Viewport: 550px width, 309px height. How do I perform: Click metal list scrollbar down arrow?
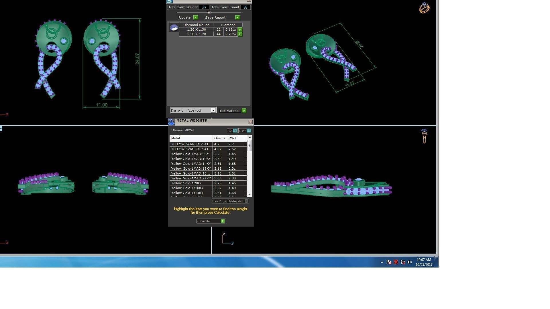coord(250,195)
